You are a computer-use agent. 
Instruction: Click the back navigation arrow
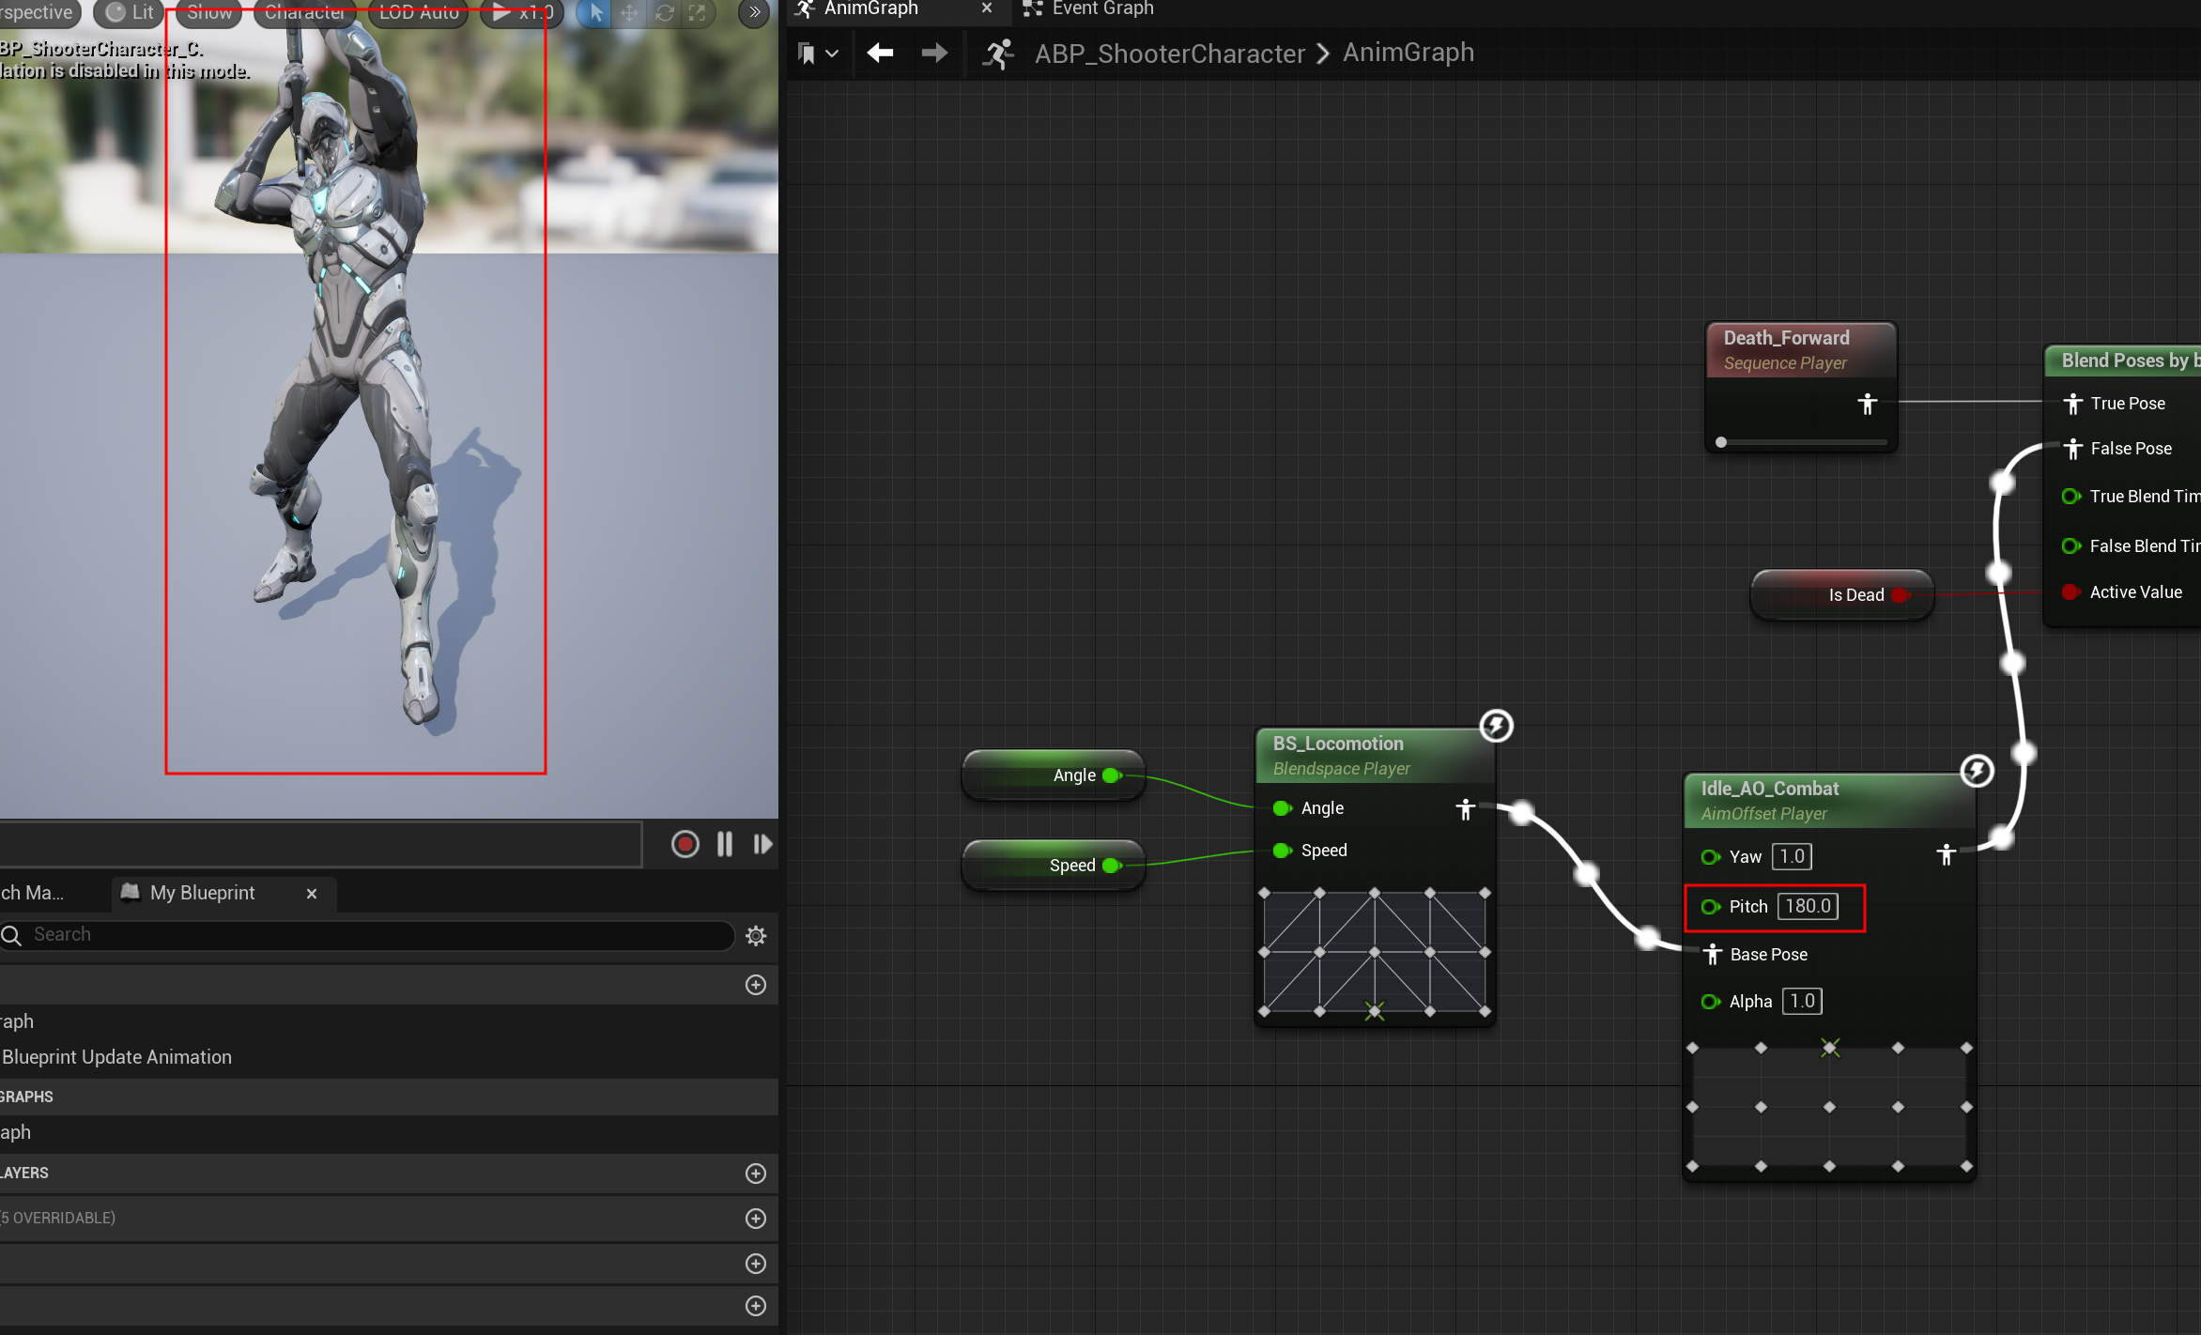tap(880, 53)
